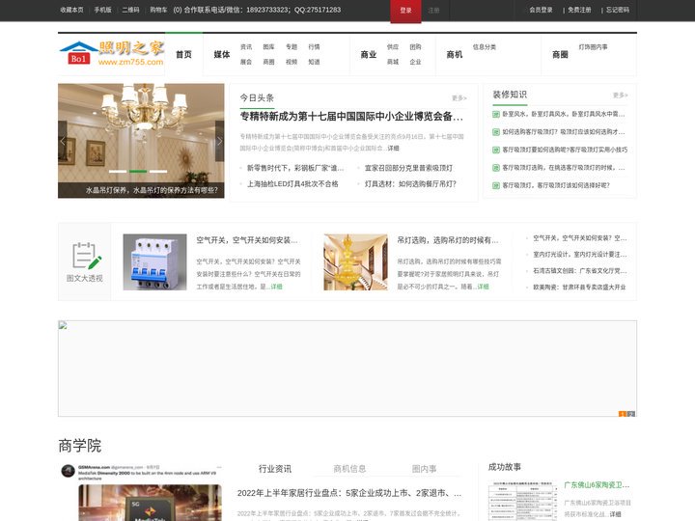Go to 资讯 under 媒体
Viewport: 695px width, 521px height.
(x=246, y=46)
